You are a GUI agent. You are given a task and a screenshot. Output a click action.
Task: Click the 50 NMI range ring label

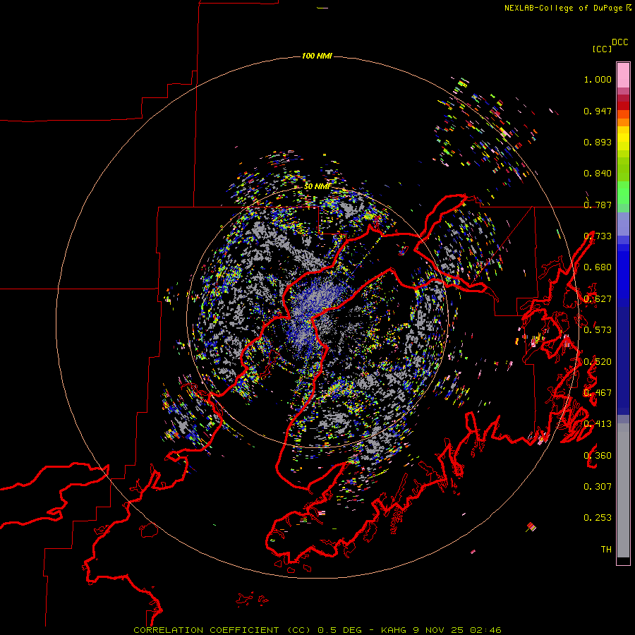(317, 186)
